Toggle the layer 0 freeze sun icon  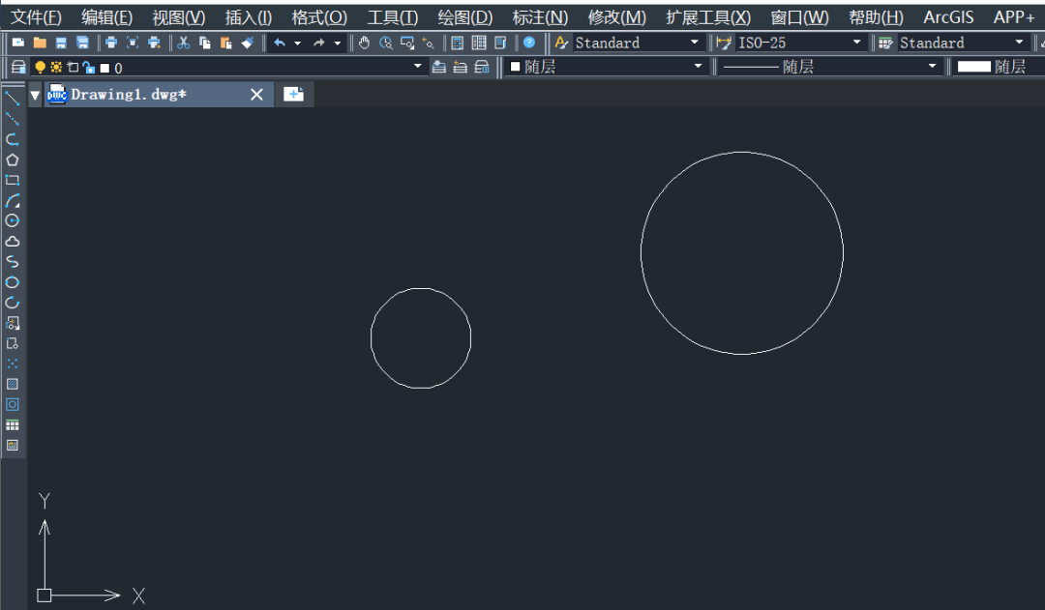point(56,67)
